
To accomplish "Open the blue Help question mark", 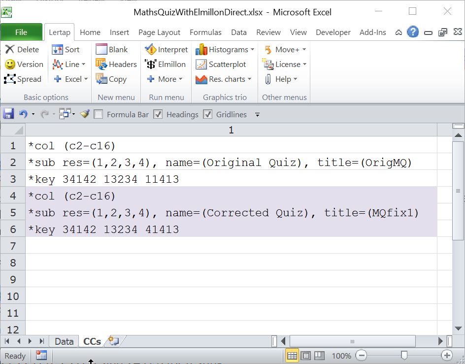I will 412,32.
